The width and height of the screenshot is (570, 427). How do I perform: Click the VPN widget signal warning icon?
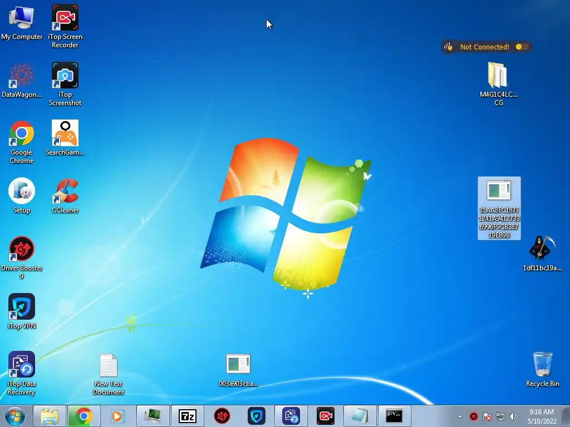pyautogui.click(x=448, y=47)
